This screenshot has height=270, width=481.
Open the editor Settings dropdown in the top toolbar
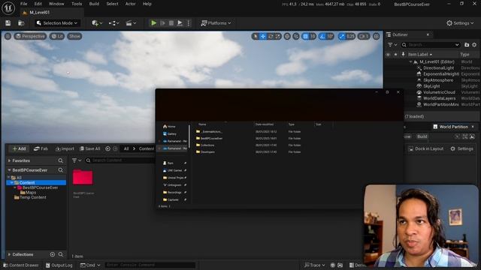tap(460, 23)
